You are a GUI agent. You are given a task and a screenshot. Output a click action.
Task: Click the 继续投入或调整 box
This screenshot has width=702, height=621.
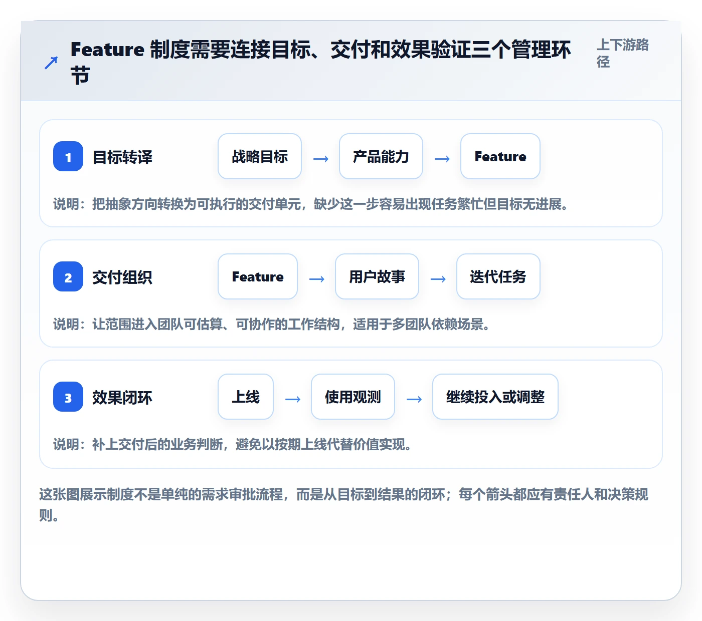point(495,397)
